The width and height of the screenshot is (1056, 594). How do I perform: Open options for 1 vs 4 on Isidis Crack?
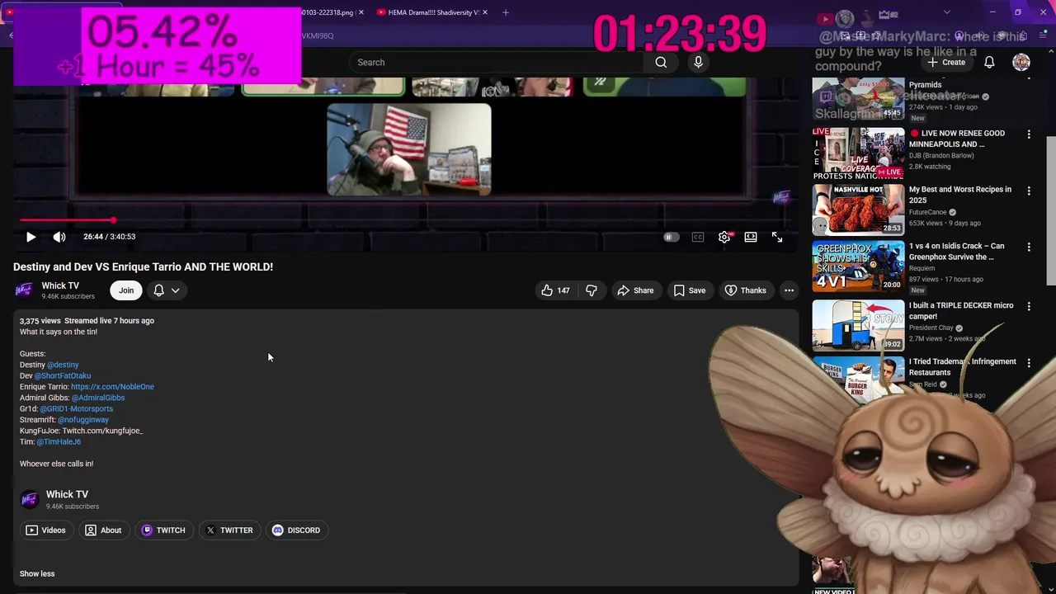pyautogui.click(x=1029, y=247)
